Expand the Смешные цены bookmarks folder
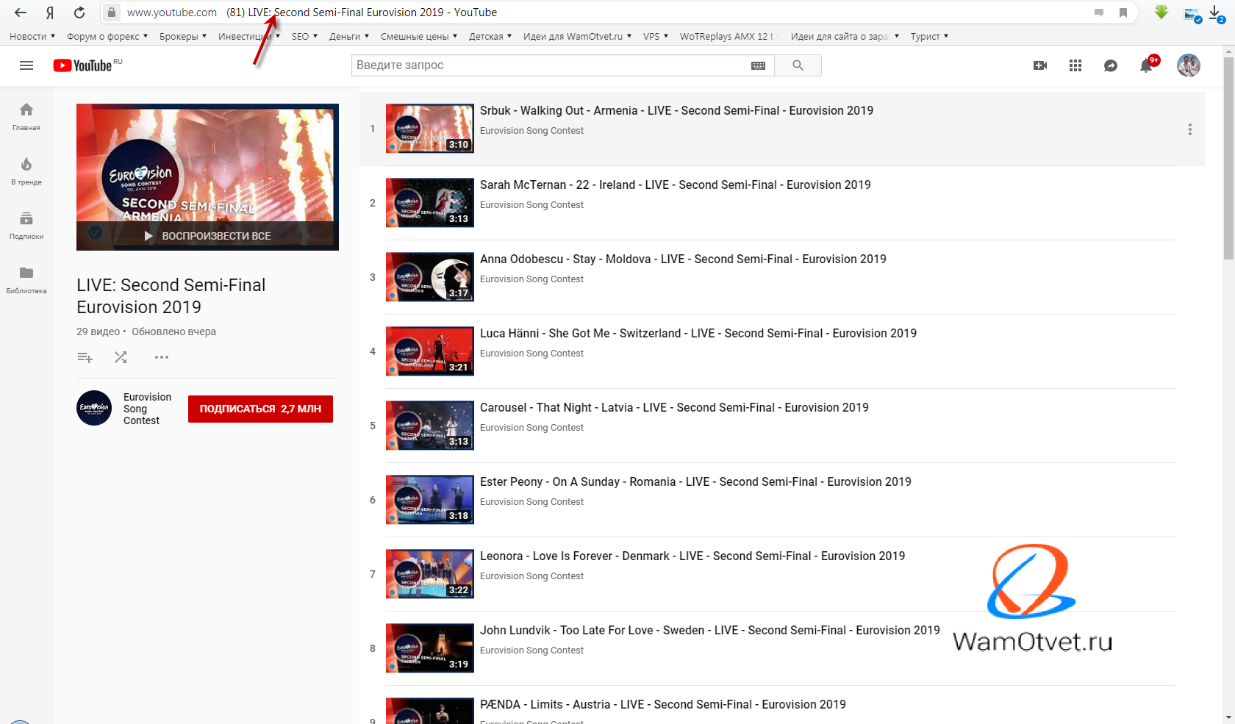 coord(419,36)
